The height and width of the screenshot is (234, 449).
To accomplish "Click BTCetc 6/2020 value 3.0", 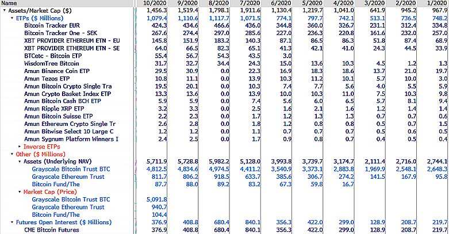I will click(x=287, y=56).
